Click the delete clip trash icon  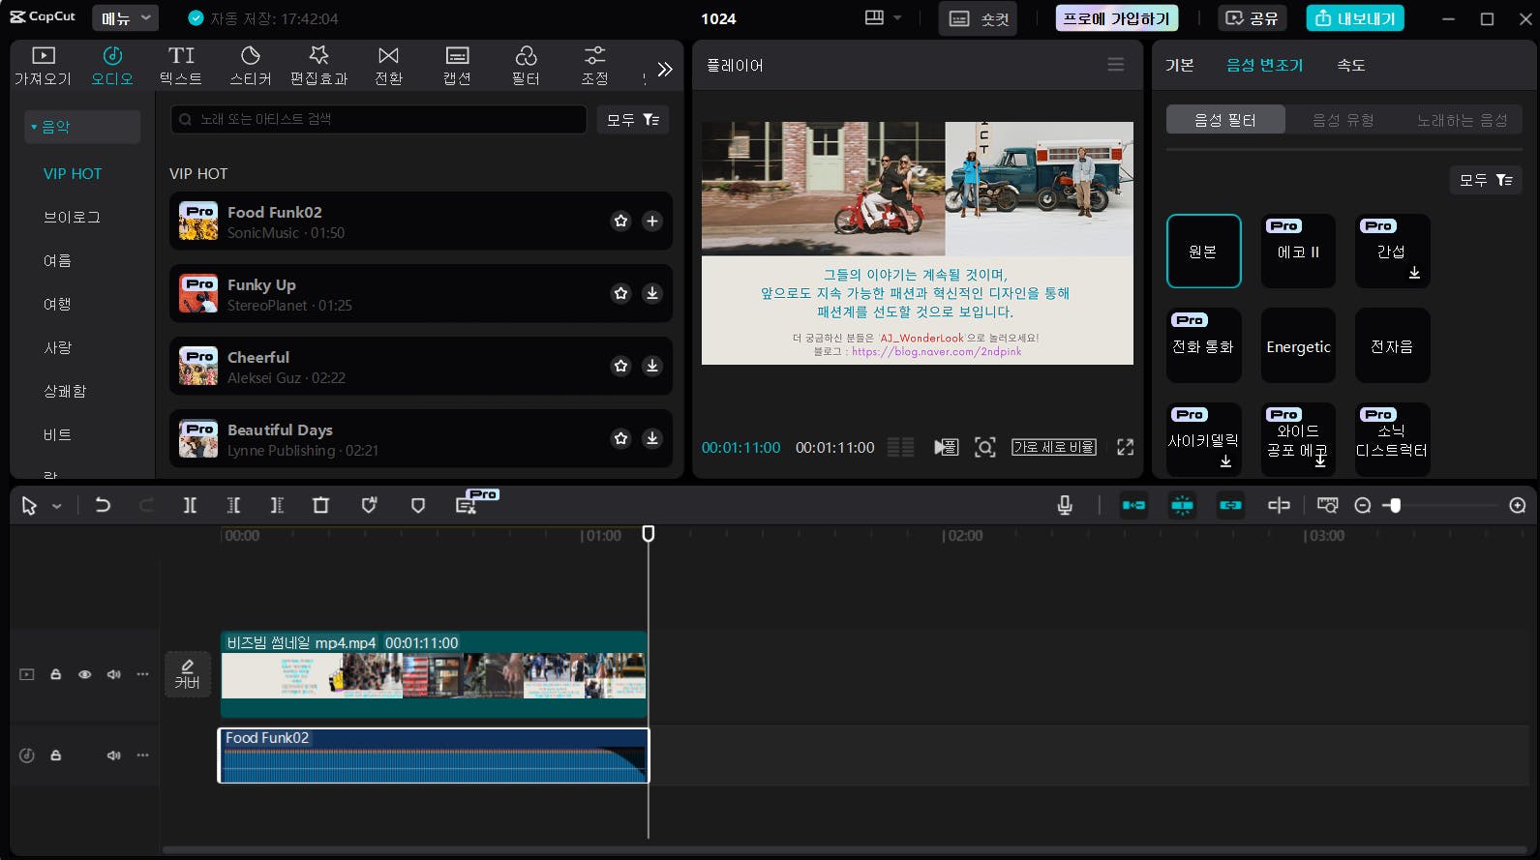[x=320, y=505]
